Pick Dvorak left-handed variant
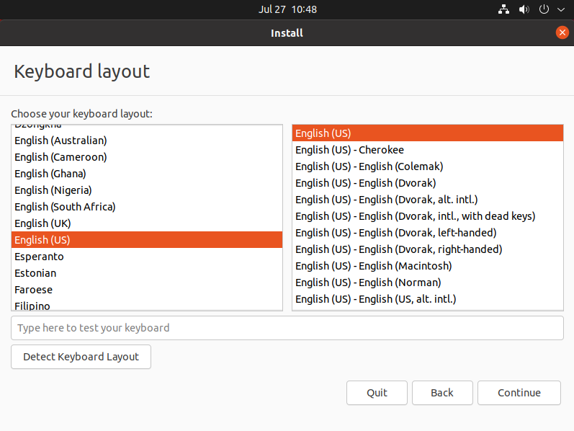Viewport: 574px width, 431px height. (x=428, y=233)
